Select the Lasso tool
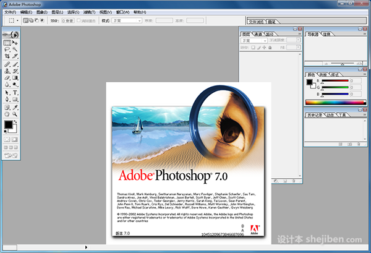This screenshot has height=253, width=371. pyautogui.click(x=7, y=49)
